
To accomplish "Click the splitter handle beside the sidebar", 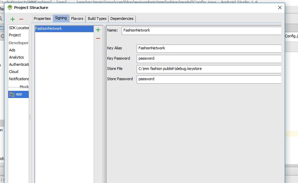I will point(30,117).
